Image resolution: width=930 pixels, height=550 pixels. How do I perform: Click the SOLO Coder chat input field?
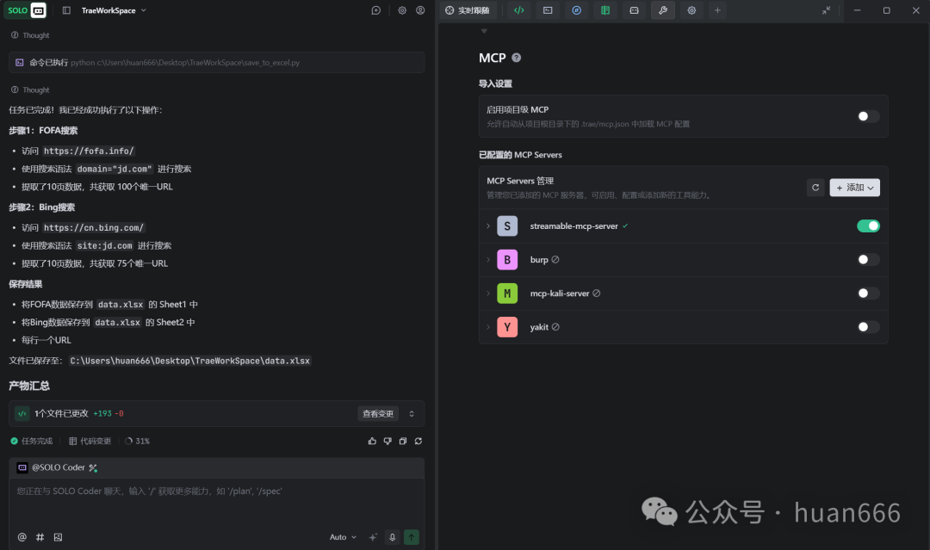(215, 499)
